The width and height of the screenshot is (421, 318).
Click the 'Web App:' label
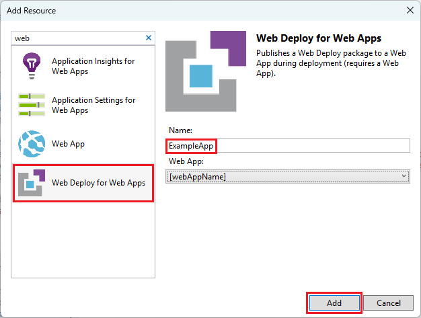[x=186, y=161]
